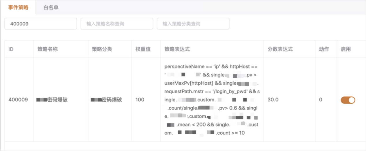Click the 启用 column header
Screen dimensions: 366x151
tap(346, 49)
